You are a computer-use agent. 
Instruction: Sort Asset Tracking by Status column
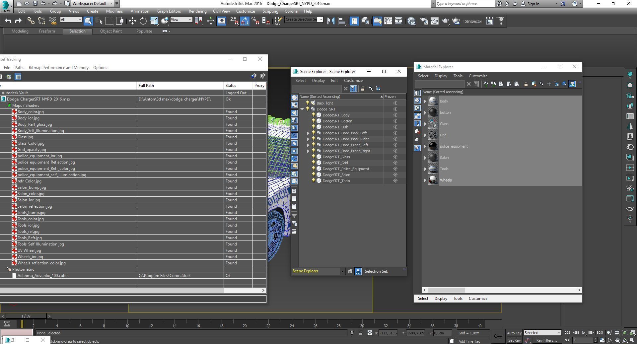238,86
